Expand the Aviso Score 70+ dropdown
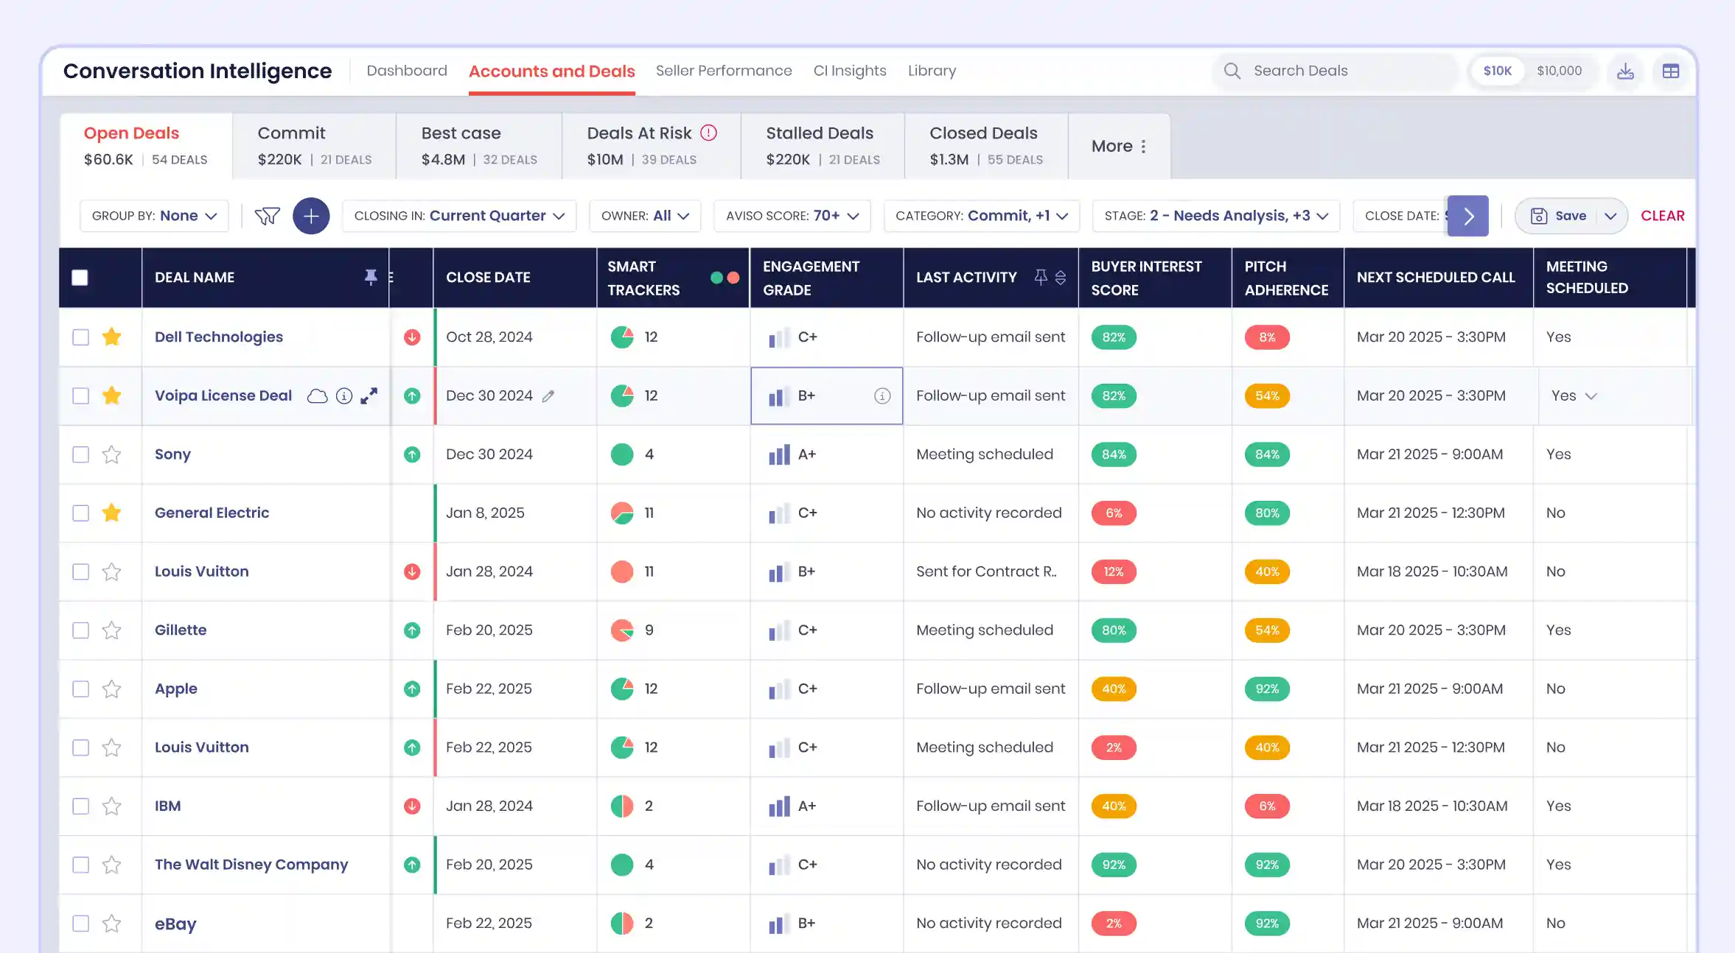 pos(792,216)
